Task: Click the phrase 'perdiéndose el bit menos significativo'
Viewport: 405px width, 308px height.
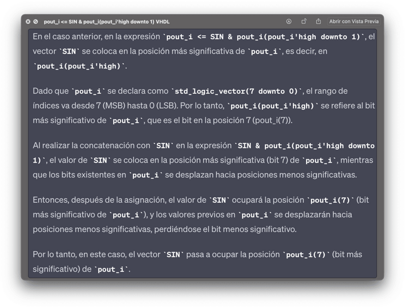Action: (x=230, y=229)
